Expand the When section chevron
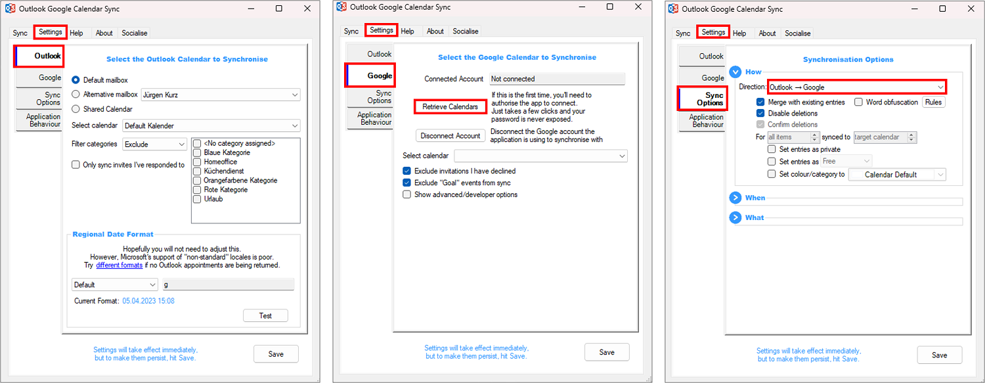This screenshot has width=985, height=383. (735, 198)
